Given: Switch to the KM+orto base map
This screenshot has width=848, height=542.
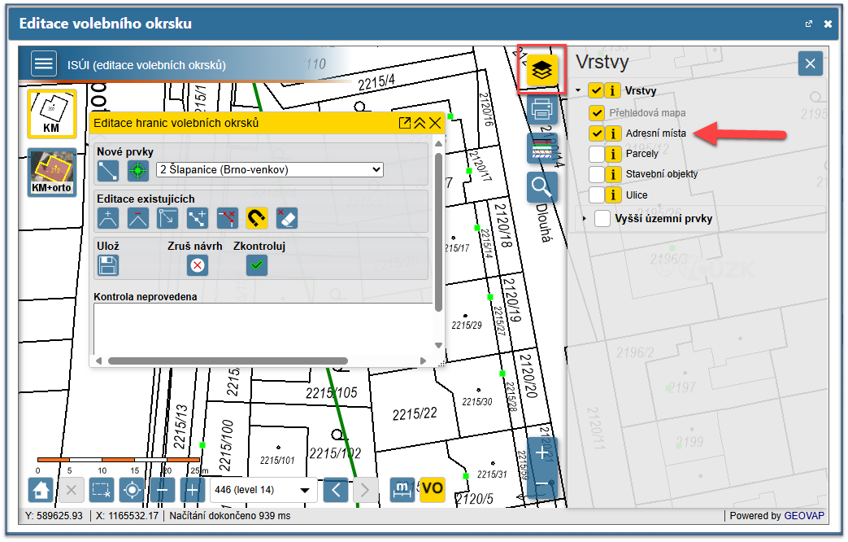Looking at the screenshot, I should [52, 173].
